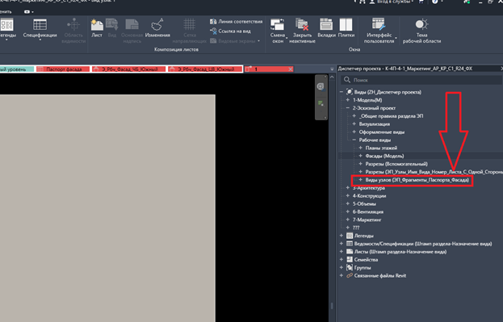The width and height of the screenshot is (503, 322).
Task: Select the Ссылка на вид tool
Action: click(x=230, y=31)
